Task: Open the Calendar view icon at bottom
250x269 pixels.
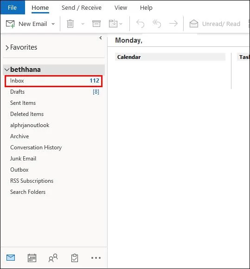Action: pyautogui.click(x=32, y=258)
